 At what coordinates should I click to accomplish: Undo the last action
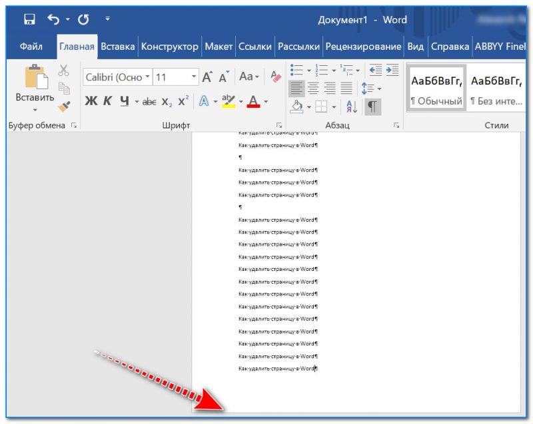point(53,19)
